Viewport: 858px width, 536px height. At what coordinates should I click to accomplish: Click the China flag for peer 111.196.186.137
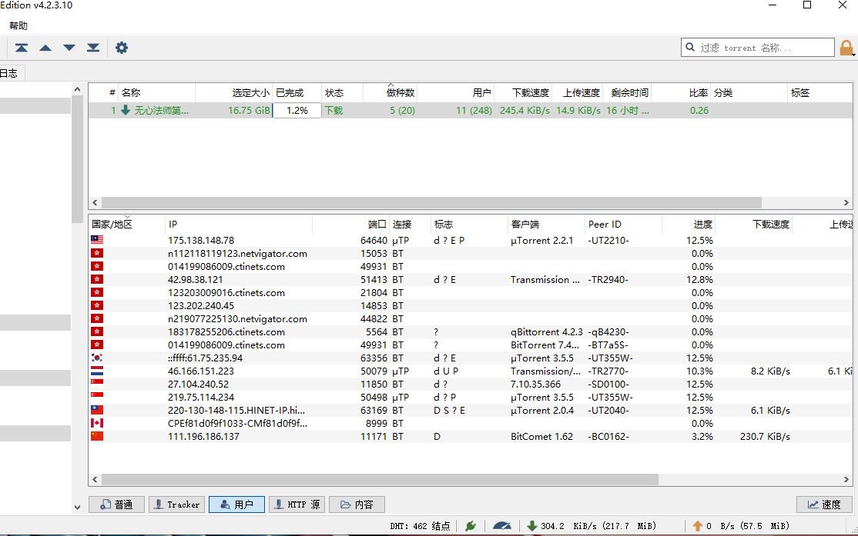[97, 436]
